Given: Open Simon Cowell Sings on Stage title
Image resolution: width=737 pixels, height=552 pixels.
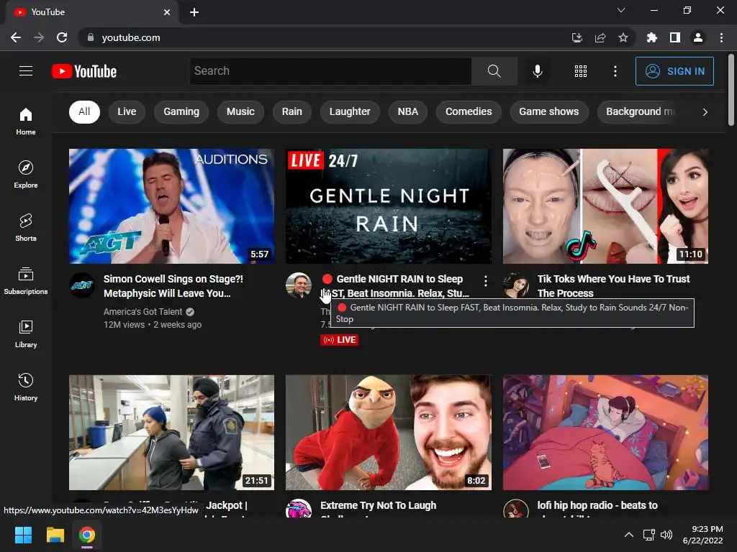Looking at the screenshot, I should (173, 286).
